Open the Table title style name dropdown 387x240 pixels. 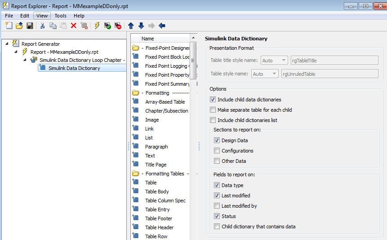tap(274, 61)
